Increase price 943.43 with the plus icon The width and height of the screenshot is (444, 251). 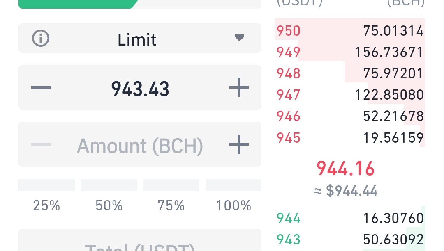(239, 87)
